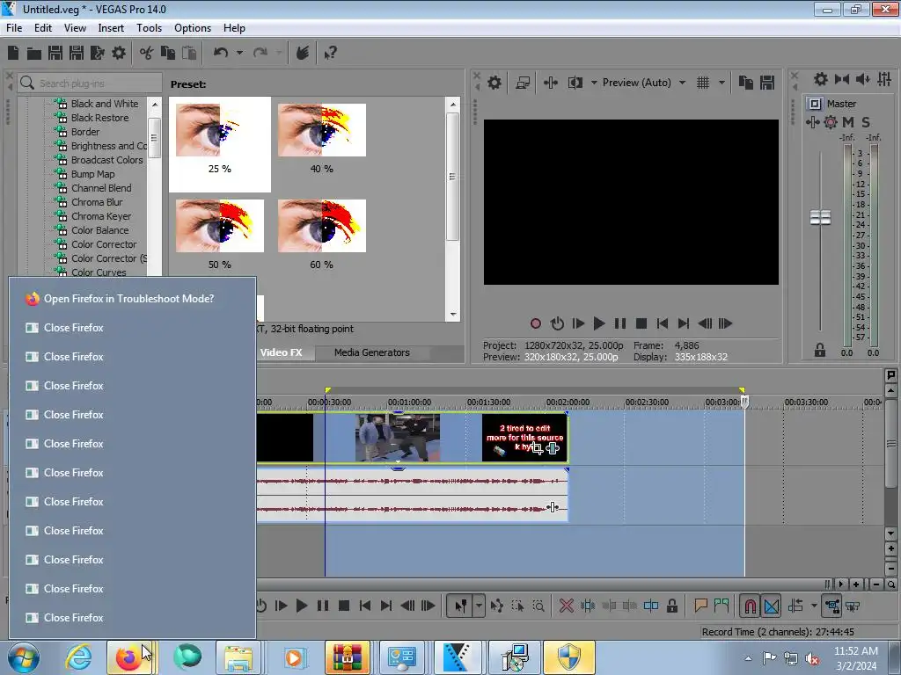Toggle Auto Ripple button
The height and width of the screenshot is (675, 901).
click(795, 606)
